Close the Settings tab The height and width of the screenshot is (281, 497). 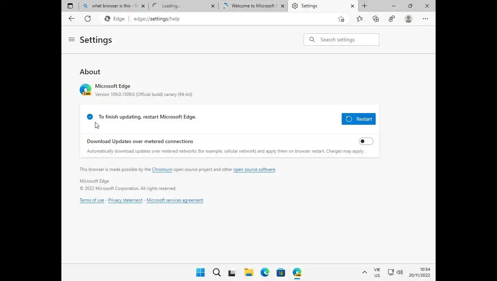click(352, 6)
